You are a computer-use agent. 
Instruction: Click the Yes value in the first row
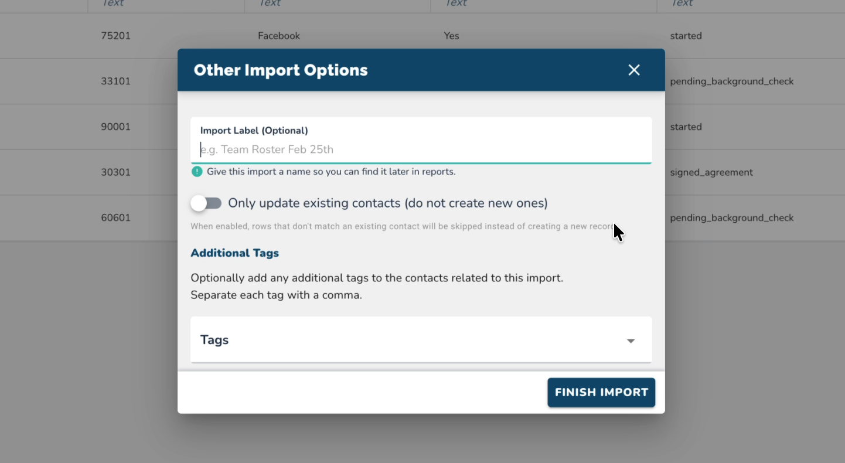coord(451,36)
